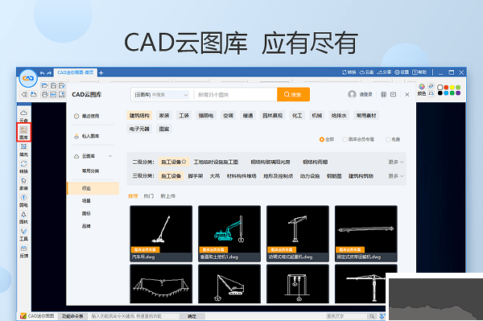
Task: Expand 更多 in the 二级分类 row
Action: [395, 162]
